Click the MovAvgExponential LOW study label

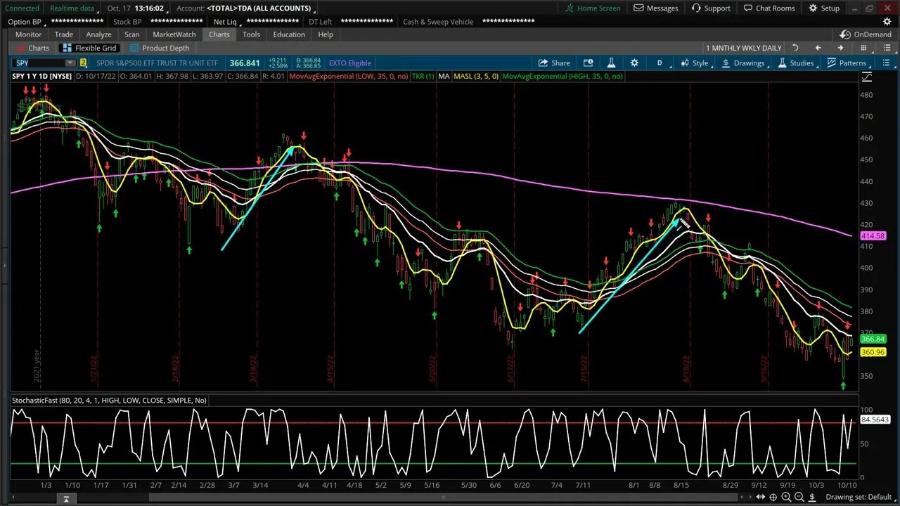pos(348,76)
